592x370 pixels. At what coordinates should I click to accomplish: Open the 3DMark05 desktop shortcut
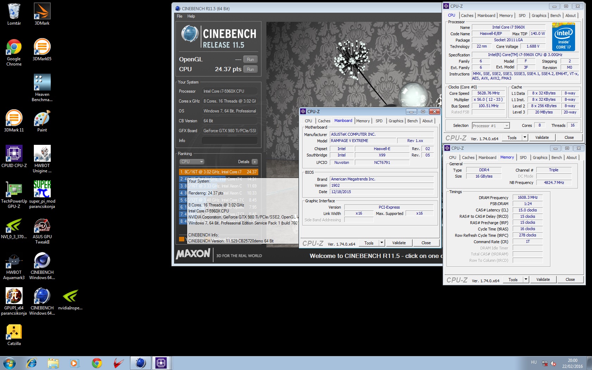click(42, 50)
